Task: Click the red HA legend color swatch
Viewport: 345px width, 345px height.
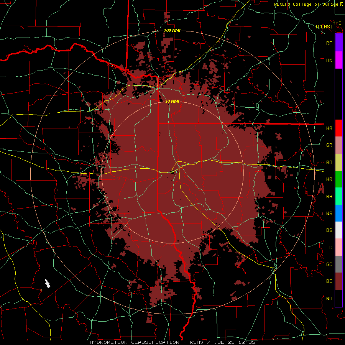Action: (x=338, y=128)
